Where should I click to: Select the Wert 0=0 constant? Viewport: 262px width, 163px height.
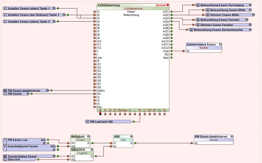pyautogui.click(x=19, y=159)
